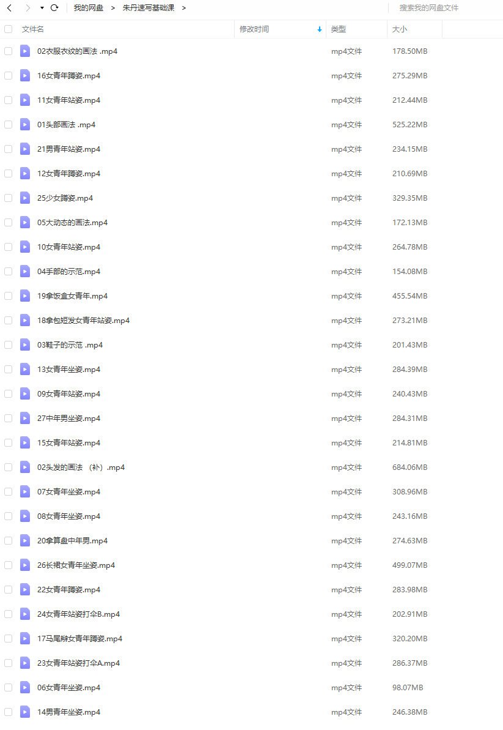Toggle sort arrow on 修改时间 column
Image resolution: width=503 pixels, height=730 pixels.
(320, 29)
